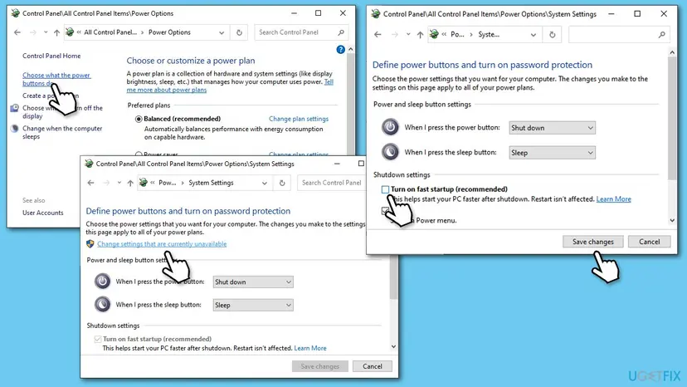
Task: Open Learn More link in right window
Action: [x=613, y=199]
